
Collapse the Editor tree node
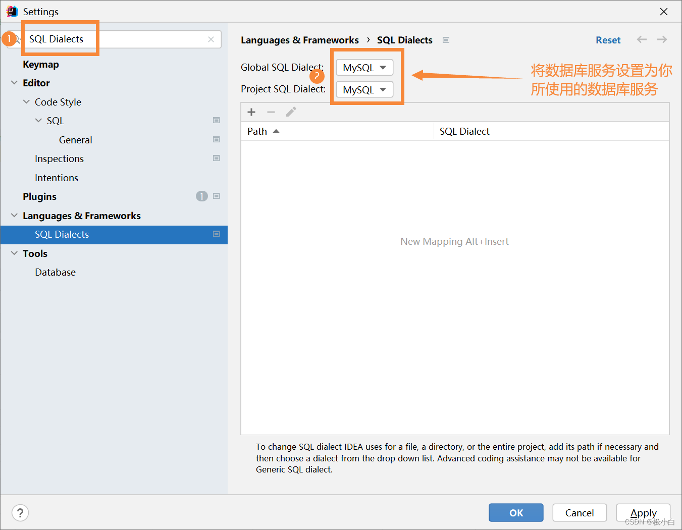click(14, 83)
